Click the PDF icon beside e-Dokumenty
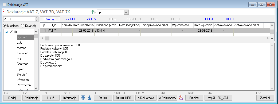Viewport: 278px width, 104px height. click(181, 98)
